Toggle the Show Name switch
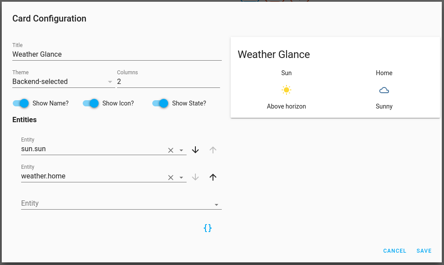 coord(21,103)
